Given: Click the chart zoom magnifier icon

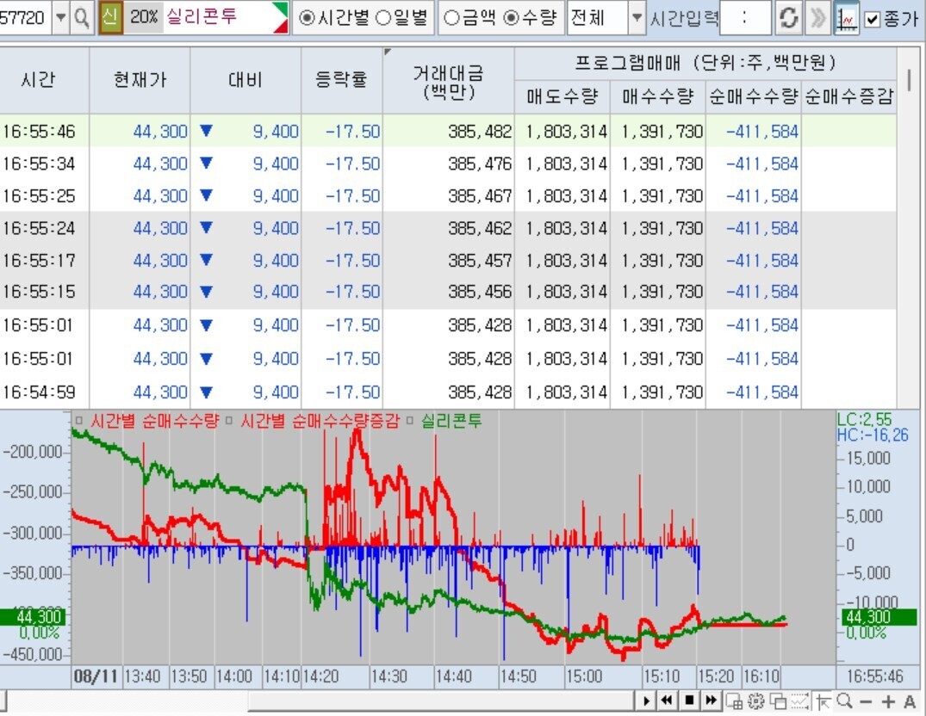Looking at the screenshot, I should tap(844, 701).
